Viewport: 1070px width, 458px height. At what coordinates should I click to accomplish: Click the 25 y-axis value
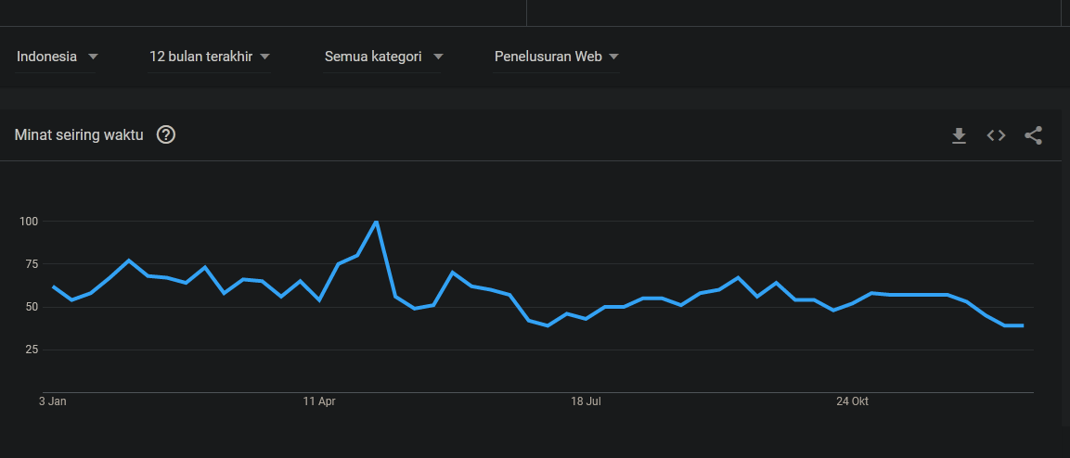point(32,350)
